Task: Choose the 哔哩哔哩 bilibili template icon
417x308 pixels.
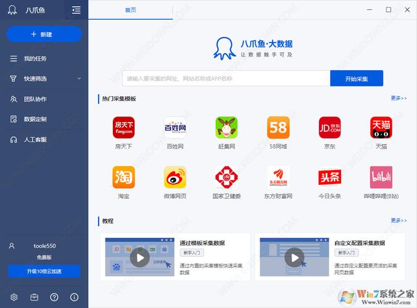Action: coord(381,177)
